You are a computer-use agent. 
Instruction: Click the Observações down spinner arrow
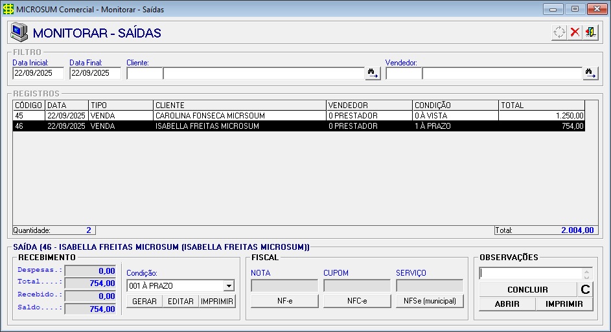[587, 276]
